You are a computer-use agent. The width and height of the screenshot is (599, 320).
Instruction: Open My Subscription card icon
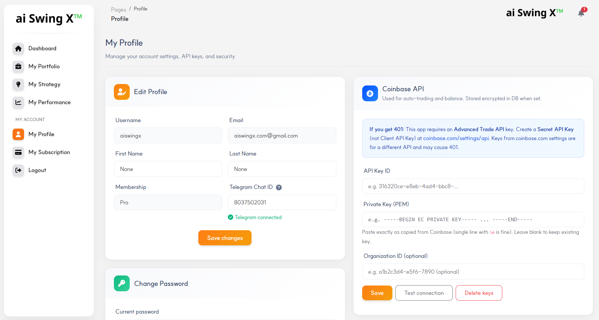[x=18, y=152]
